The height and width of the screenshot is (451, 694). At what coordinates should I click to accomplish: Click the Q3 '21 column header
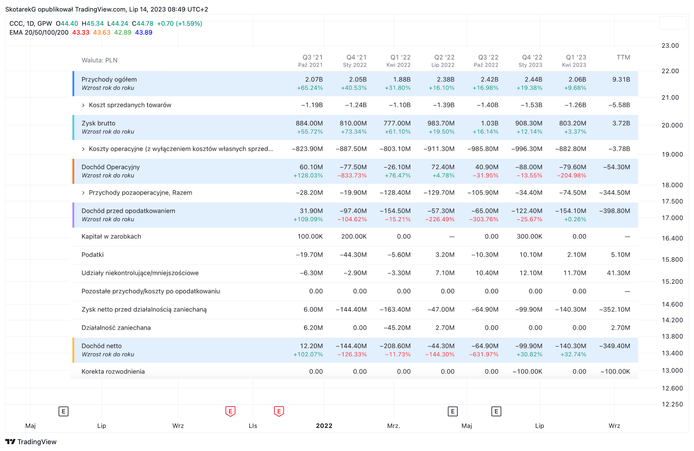(x=311, y=61)
